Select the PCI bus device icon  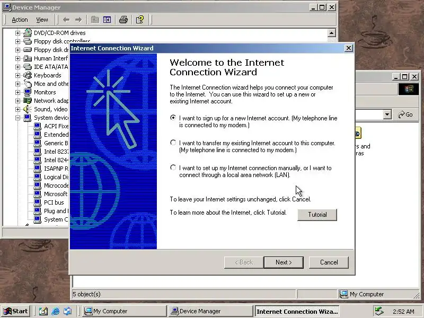coord(37,202)
